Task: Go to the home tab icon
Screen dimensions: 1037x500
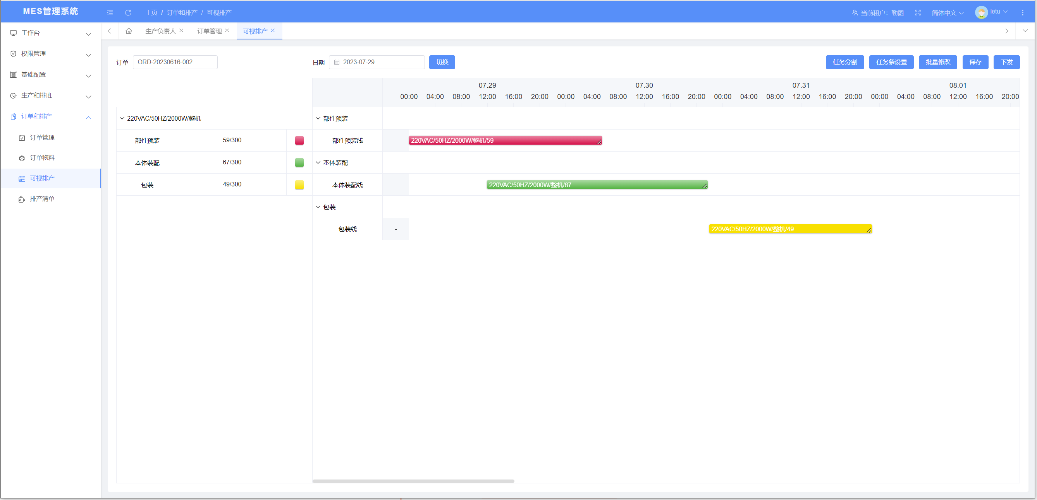Action: (x=129, y=31)
